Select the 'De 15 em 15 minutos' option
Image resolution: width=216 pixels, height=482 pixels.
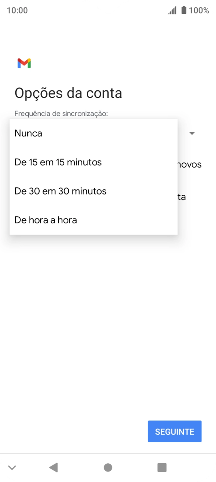[x=58, y=162]
